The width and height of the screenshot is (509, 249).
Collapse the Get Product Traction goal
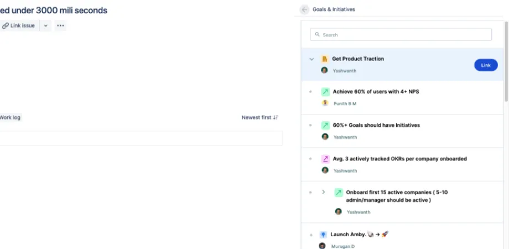pyautogui.click(x=311, y=59)
